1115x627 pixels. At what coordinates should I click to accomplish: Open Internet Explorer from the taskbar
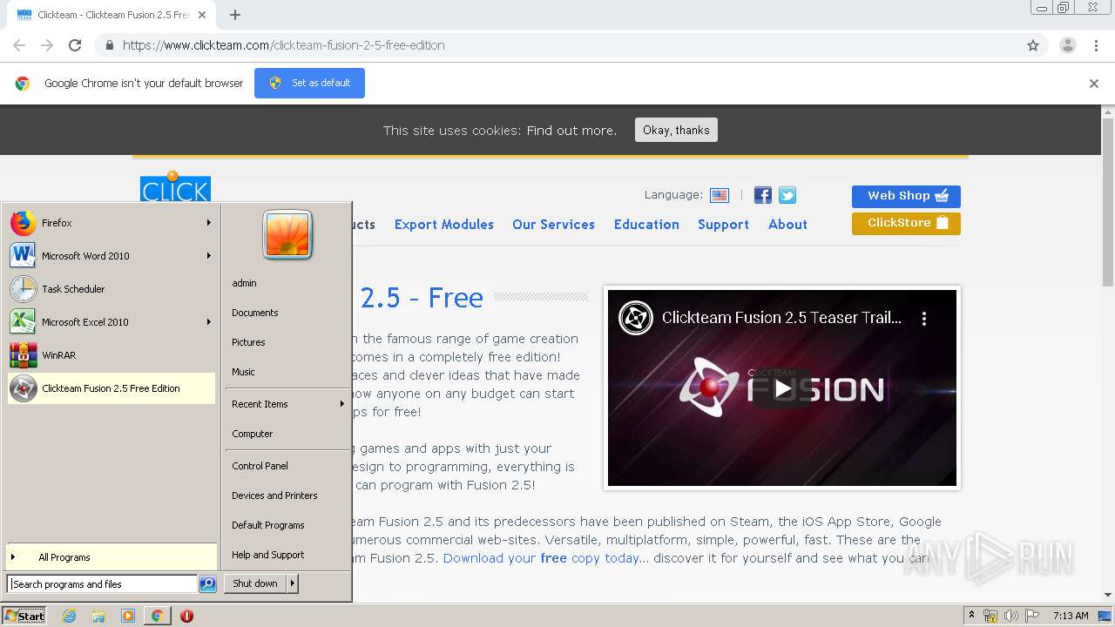(70, 616)
